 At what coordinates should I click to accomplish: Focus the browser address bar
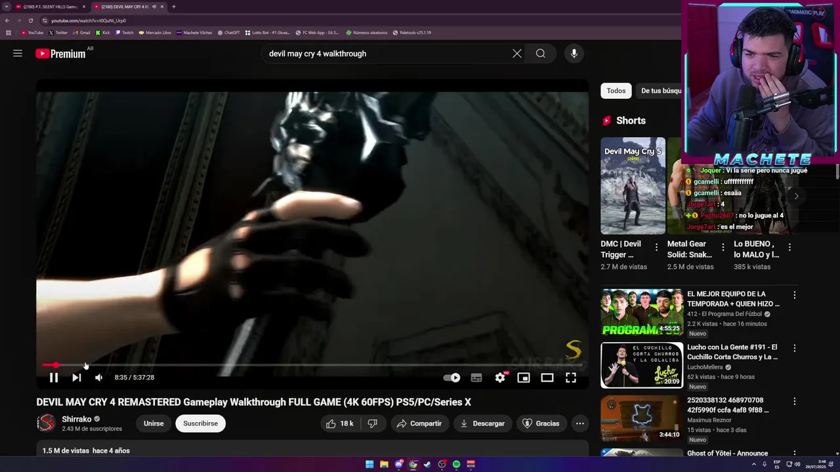click(361, 20)
